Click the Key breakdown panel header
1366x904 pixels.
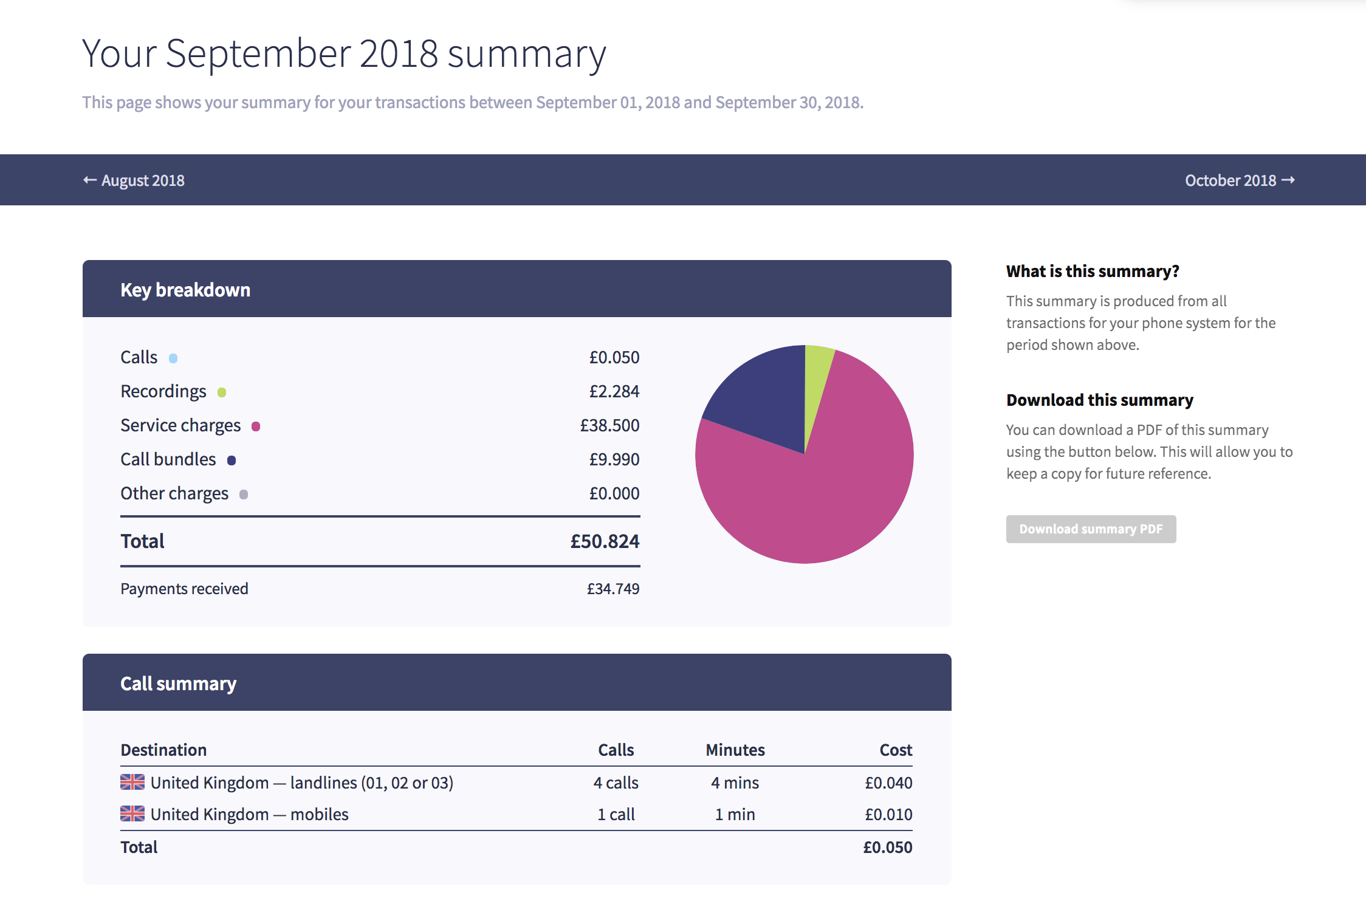click(x=517, y=289)
